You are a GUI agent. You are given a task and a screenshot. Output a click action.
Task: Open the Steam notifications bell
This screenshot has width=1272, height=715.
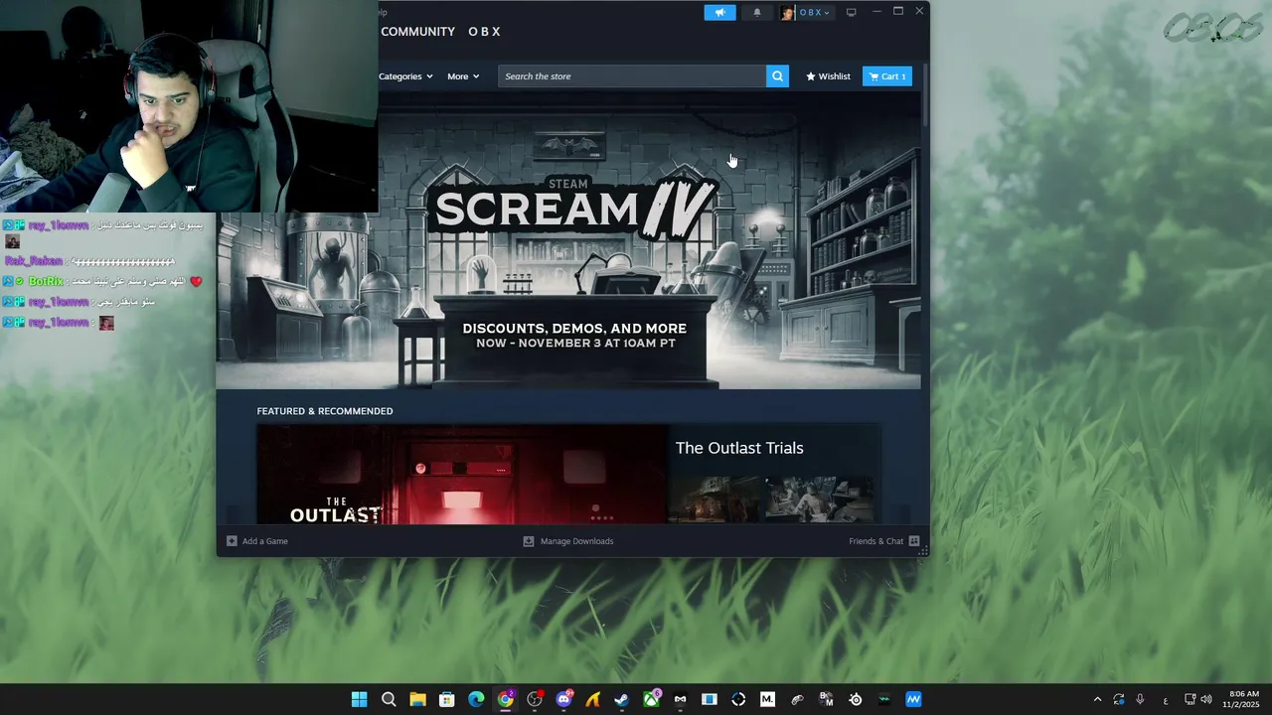tap(756, 13)
